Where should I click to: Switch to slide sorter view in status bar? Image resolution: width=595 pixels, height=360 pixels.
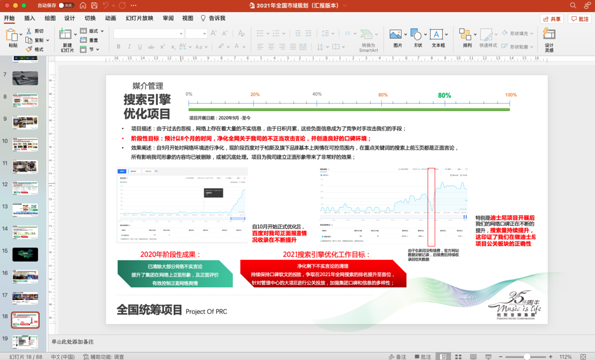[x=458, y=357]
